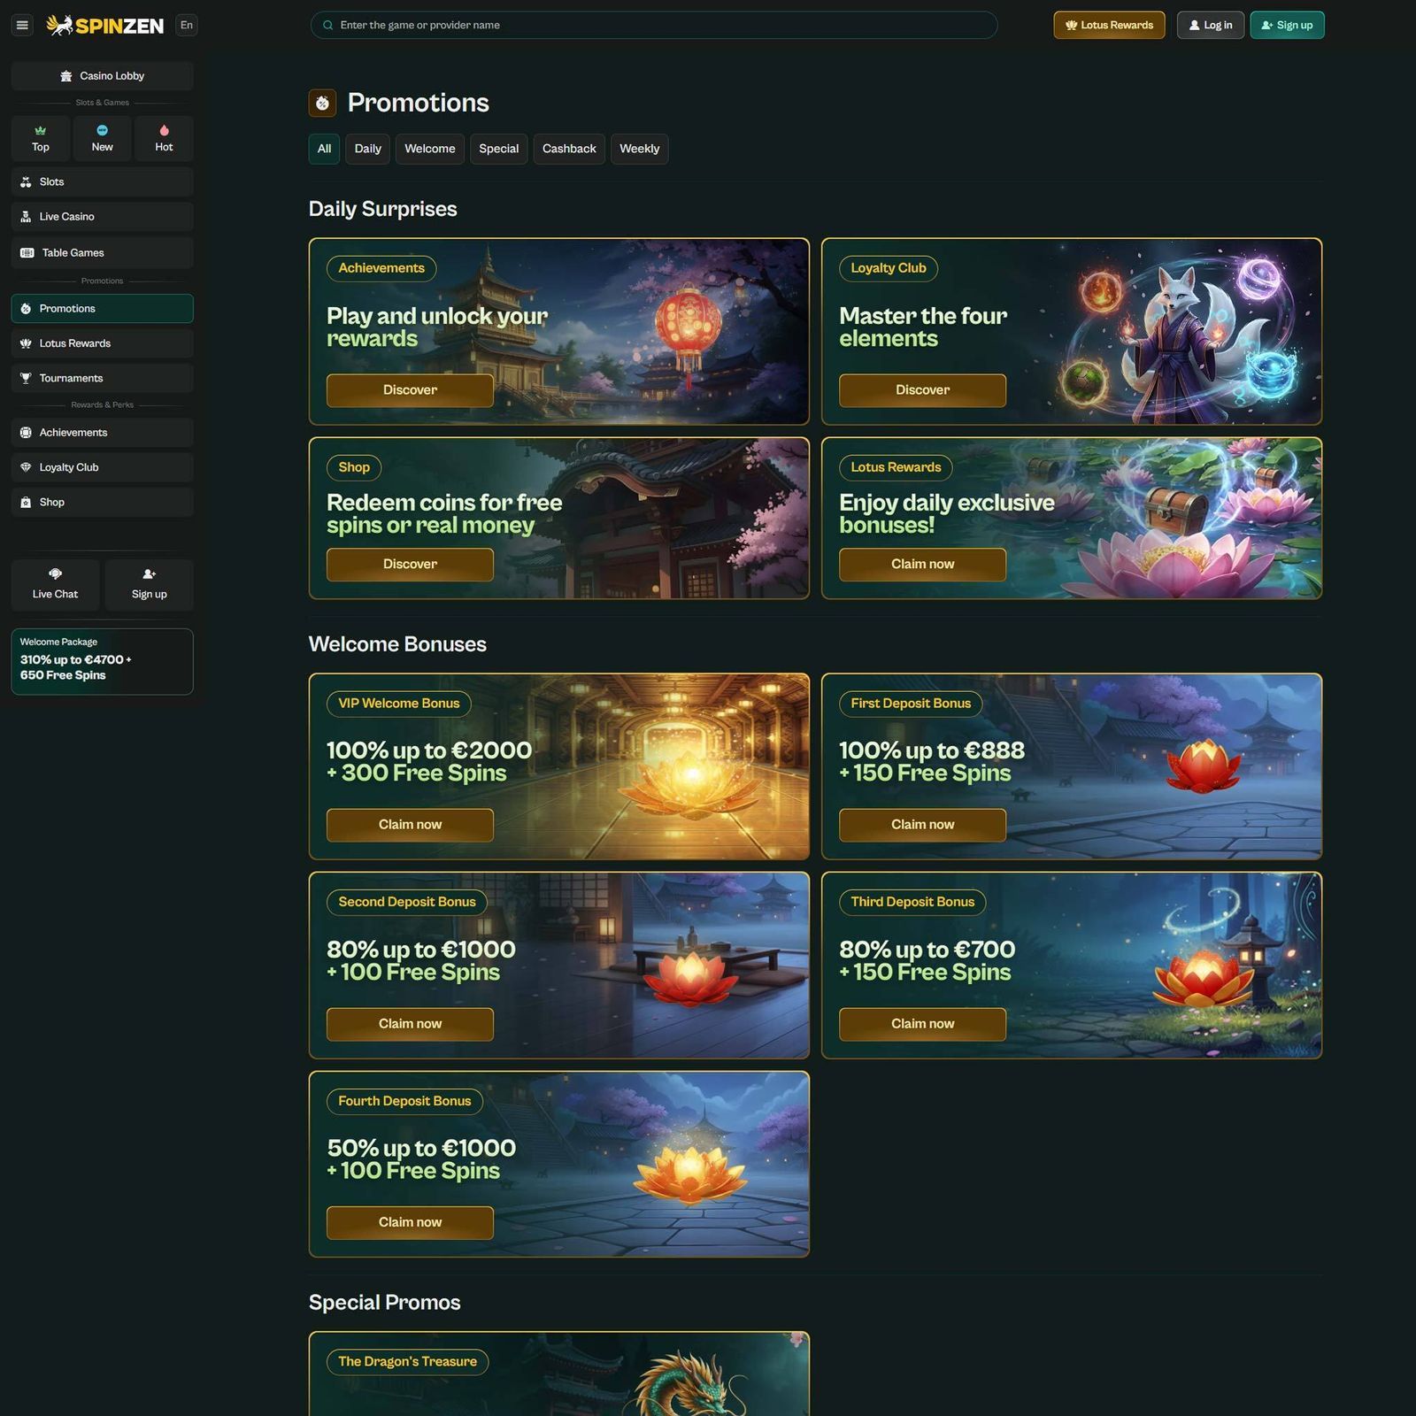The height and width of the screenshot is (1416, 1416).
Task: Click the Promotions heading icon
Action: click(322, 104)
